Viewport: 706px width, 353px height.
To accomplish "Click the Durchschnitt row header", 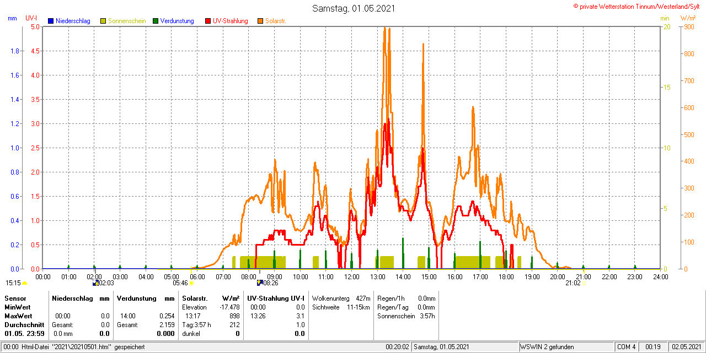I will [24, 324].
